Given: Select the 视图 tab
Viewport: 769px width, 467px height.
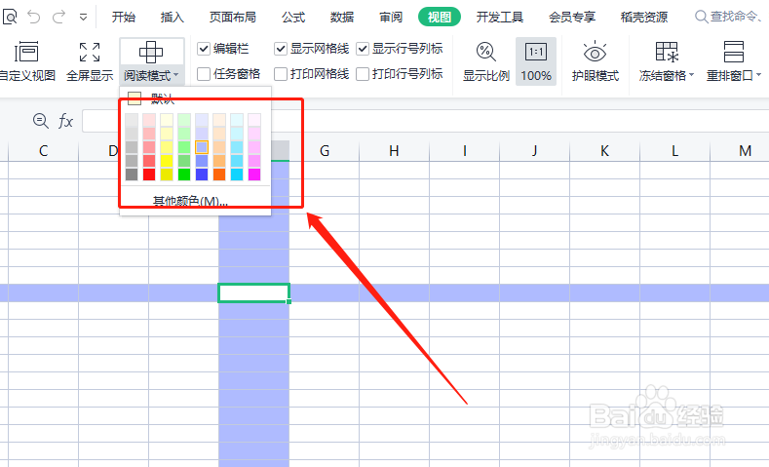Looking at the screenshot, I should (x=440, y=18).
